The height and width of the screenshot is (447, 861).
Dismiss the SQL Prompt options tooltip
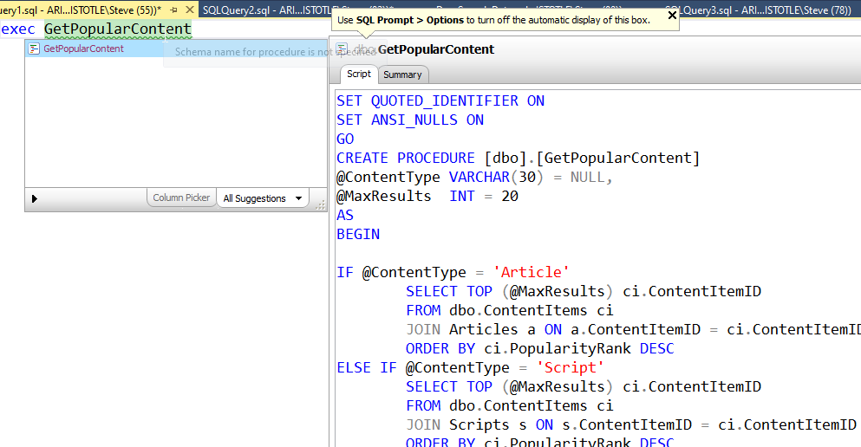pos(671,16)
